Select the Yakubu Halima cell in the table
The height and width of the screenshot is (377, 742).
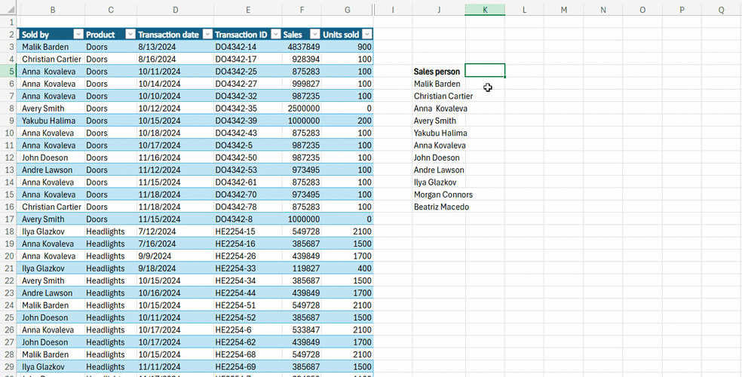click(x=49, y=121)
